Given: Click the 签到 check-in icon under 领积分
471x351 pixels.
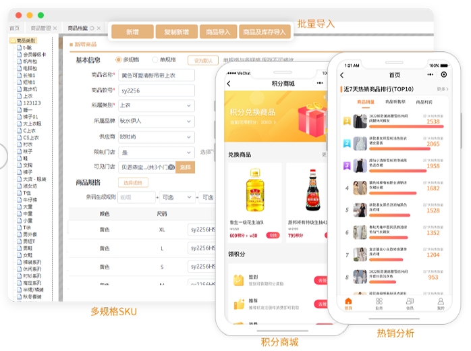Looking at the screenshot, I should [x=238, y=280].
